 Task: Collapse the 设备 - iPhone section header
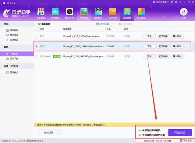pos(17,66)
